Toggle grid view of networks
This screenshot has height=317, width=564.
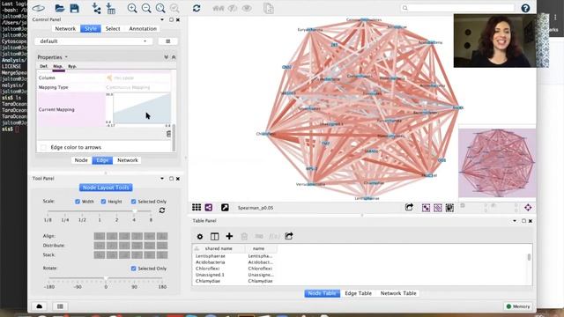[197, 208]
